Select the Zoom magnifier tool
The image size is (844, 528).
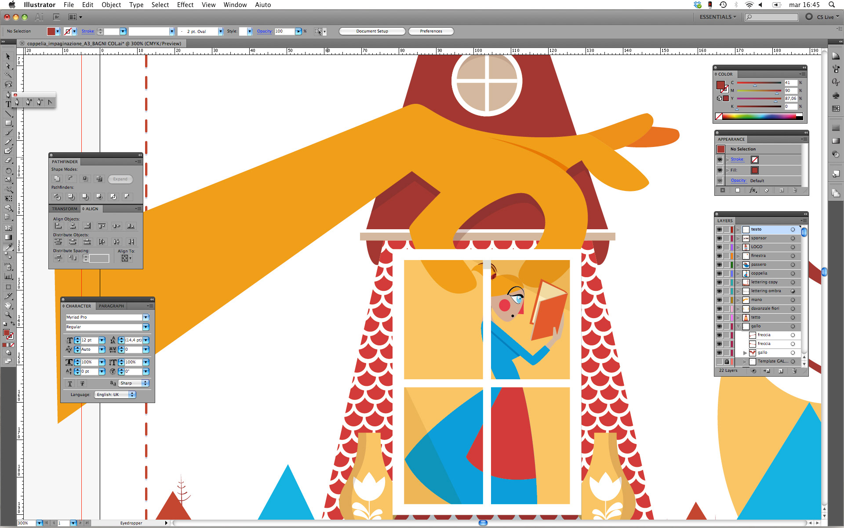pyautogui.click(x=8, y=315)
